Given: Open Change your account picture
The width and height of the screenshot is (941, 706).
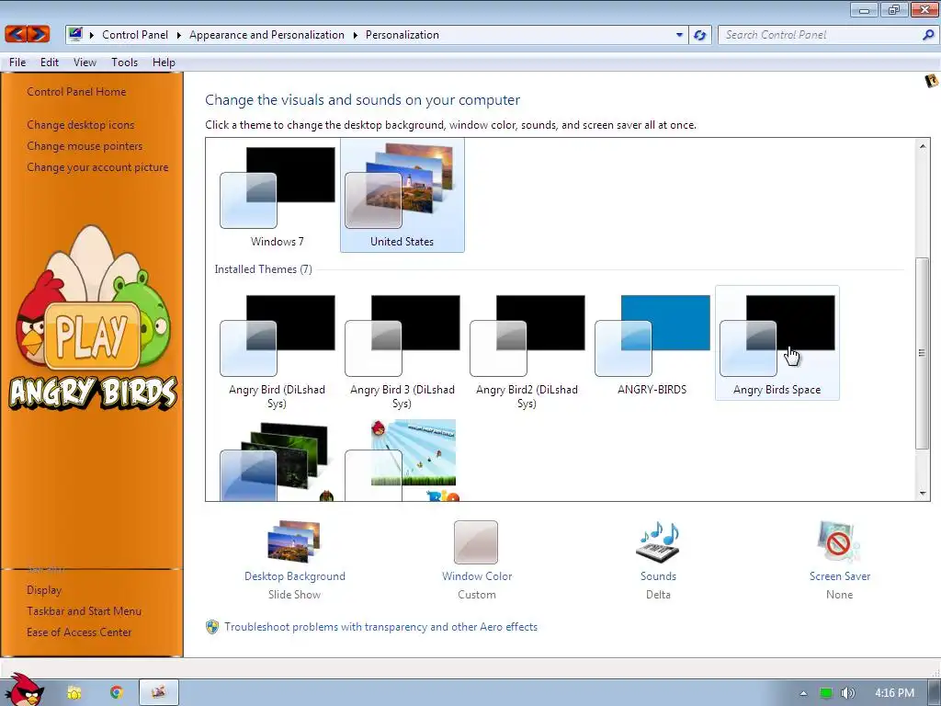Looking at the screenshot, I should [97, 167].
